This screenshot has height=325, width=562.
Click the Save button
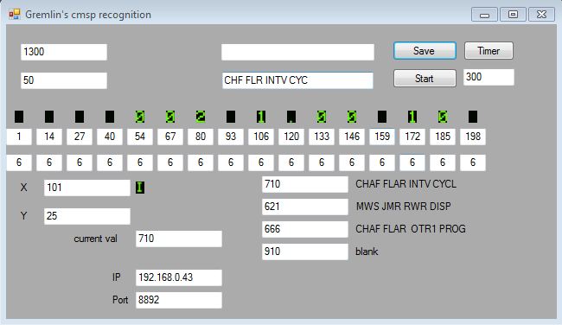coord(425,50)
